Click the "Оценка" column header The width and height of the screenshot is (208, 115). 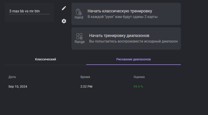click(139, 77)
